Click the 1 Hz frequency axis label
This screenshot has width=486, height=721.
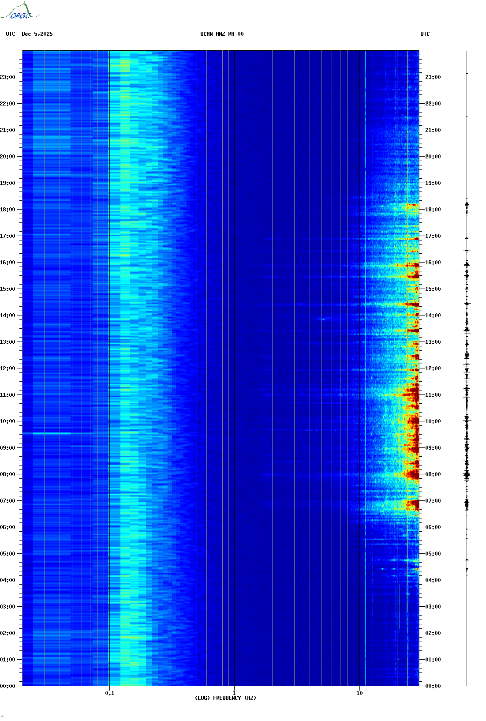pyautogui.click(x=234, y=693)
